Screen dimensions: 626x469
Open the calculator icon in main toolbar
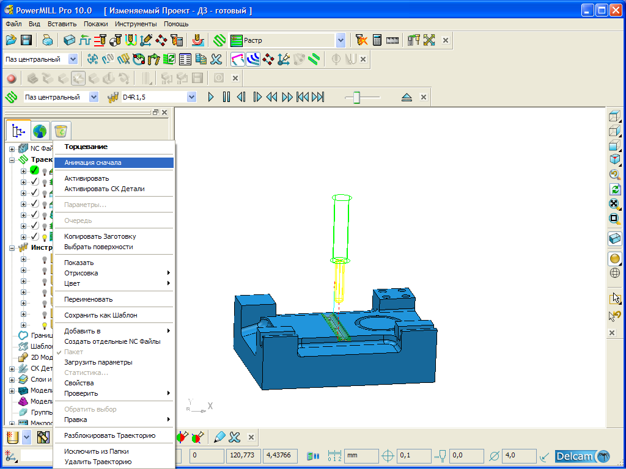377,40
